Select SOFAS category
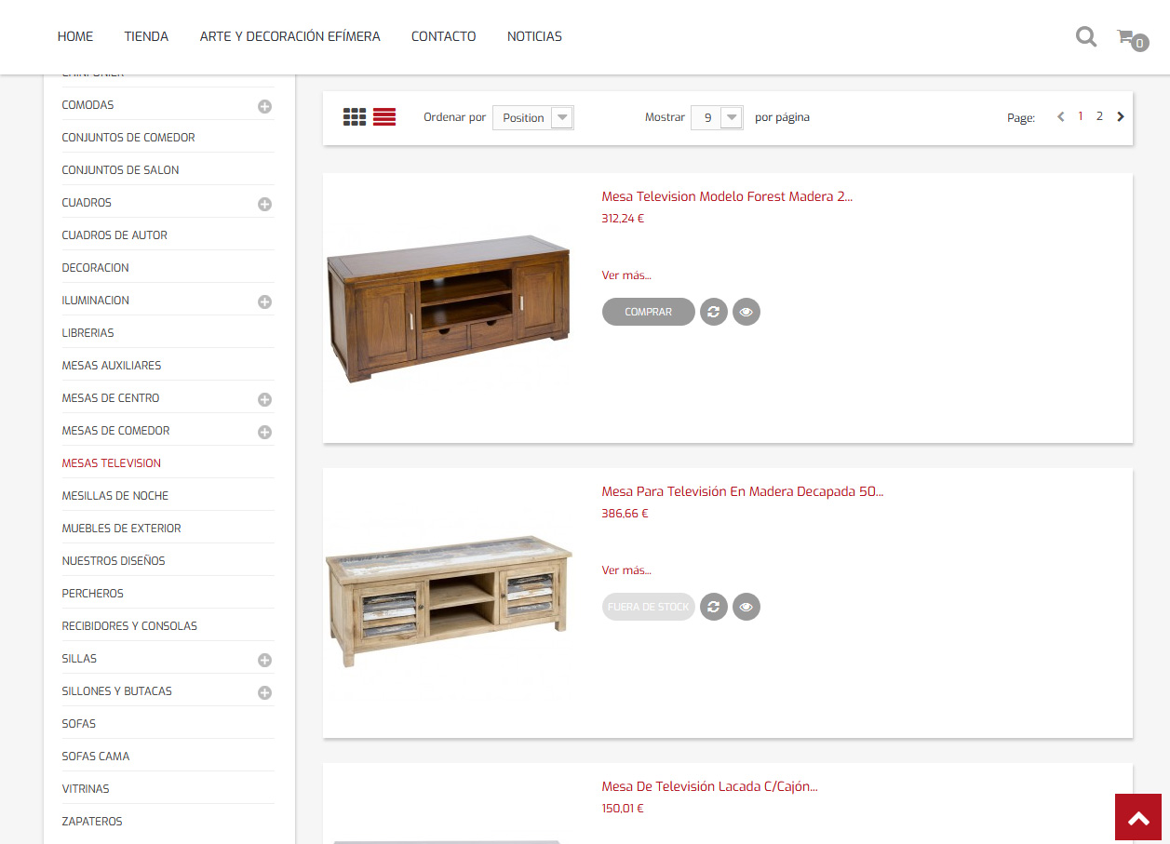 79,724
